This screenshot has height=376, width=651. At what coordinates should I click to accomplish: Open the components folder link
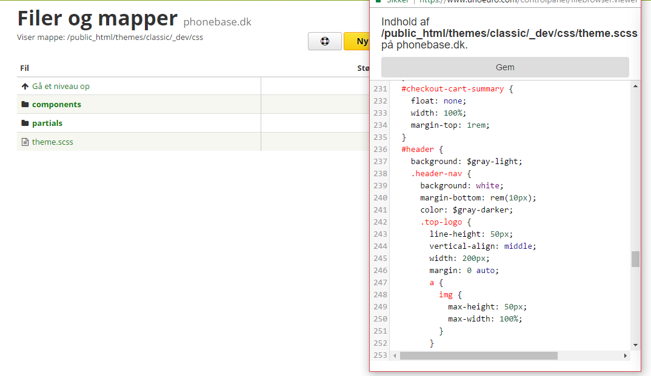click(56, 105)
